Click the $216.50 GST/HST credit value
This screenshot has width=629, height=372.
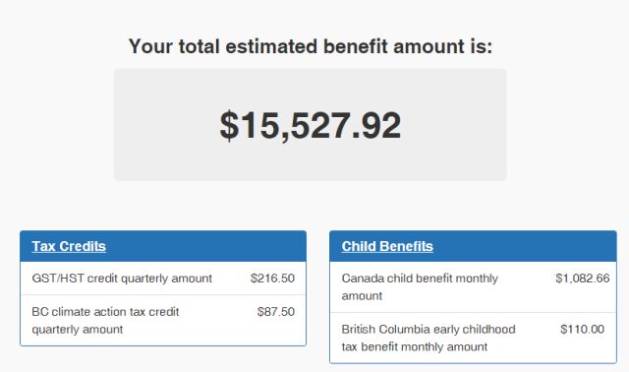[x=272, y=279]
